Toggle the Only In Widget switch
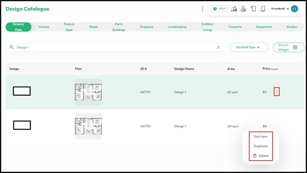Screen dimensions: 307x173 click(x=295, y=47)
